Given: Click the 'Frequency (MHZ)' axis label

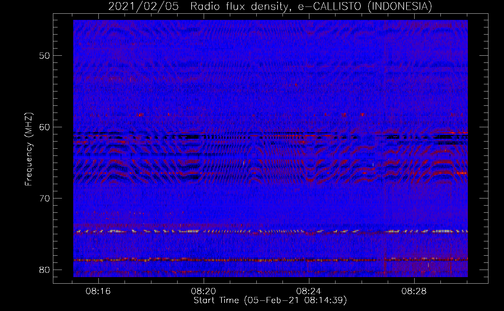Looking at the screenshot, I should (29, 149).
